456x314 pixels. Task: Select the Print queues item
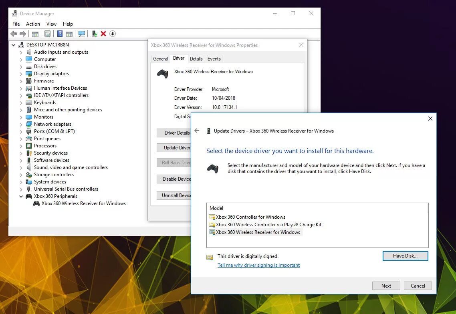[x=47, y=139]
